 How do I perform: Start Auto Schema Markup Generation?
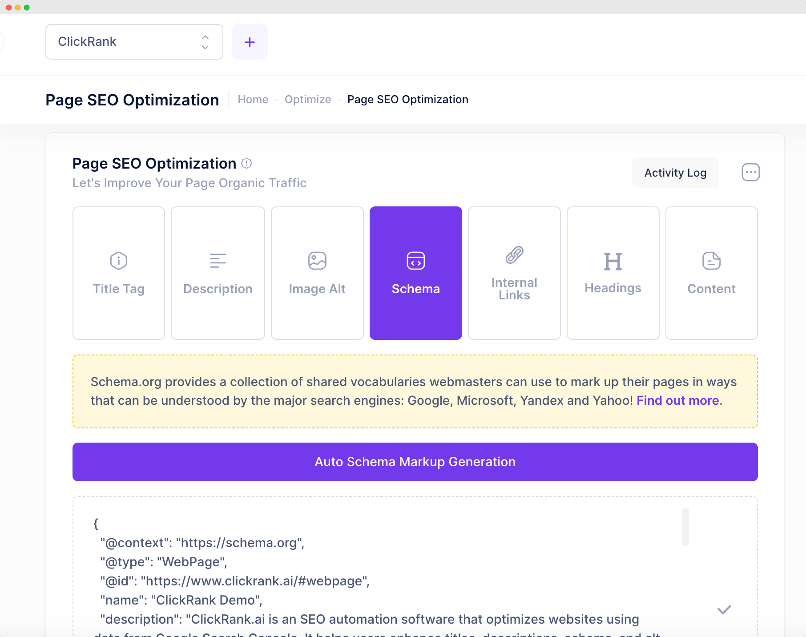coord(415,462)
